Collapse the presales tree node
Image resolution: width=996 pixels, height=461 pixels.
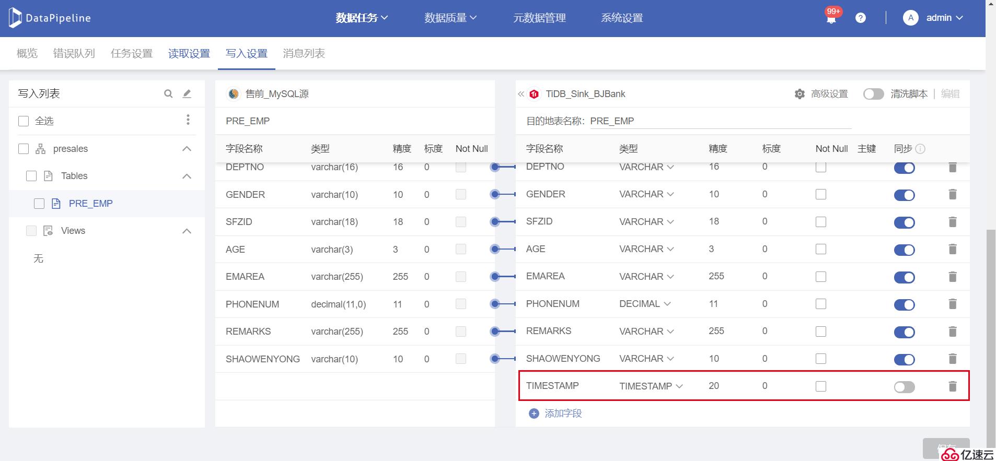187,149
